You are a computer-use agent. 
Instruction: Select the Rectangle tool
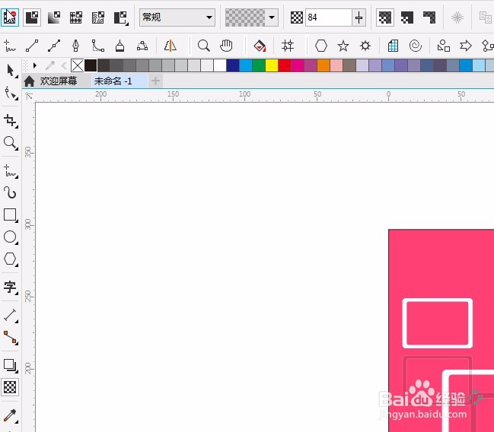[x=11, y=215]
